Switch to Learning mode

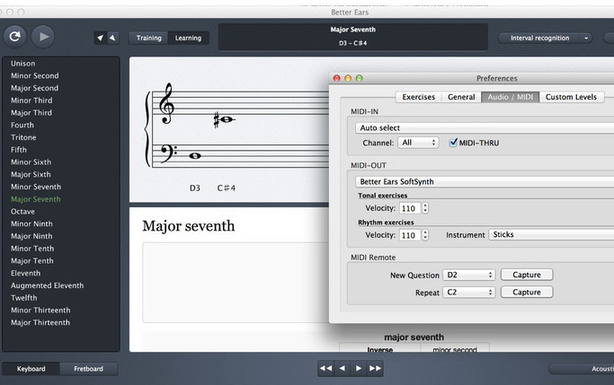point(188,38)
